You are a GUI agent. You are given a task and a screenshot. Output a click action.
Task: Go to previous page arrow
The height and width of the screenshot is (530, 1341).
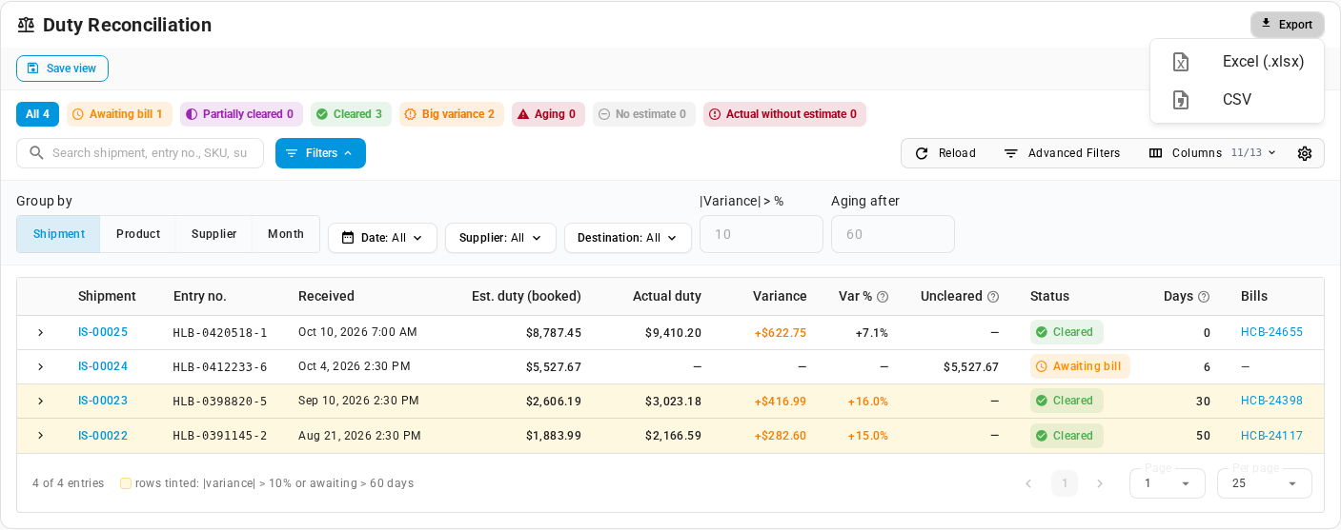1028,483
